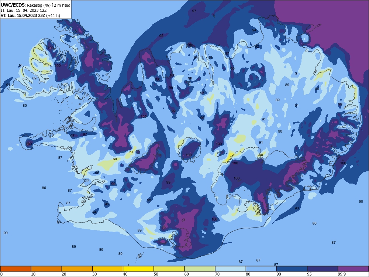Select the IT: Lau. 15. 04. 2023 12Z line
Viewport: 369px width, 277px height.
point(24,10)
